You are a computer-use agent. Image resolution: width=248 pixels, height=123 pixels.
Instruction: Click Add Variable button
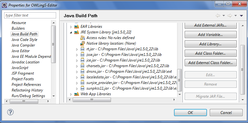click(x=210, y=35)
